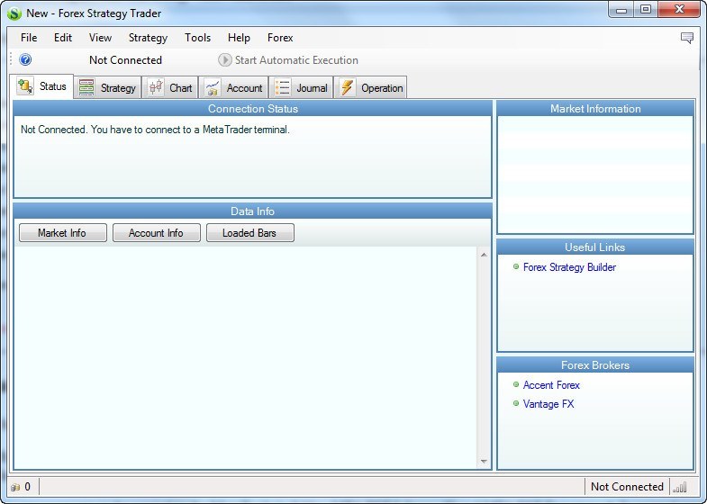The image size is (707, 504).
Task: Click the Not Connected toolbar label
Action: click(125, 60)
